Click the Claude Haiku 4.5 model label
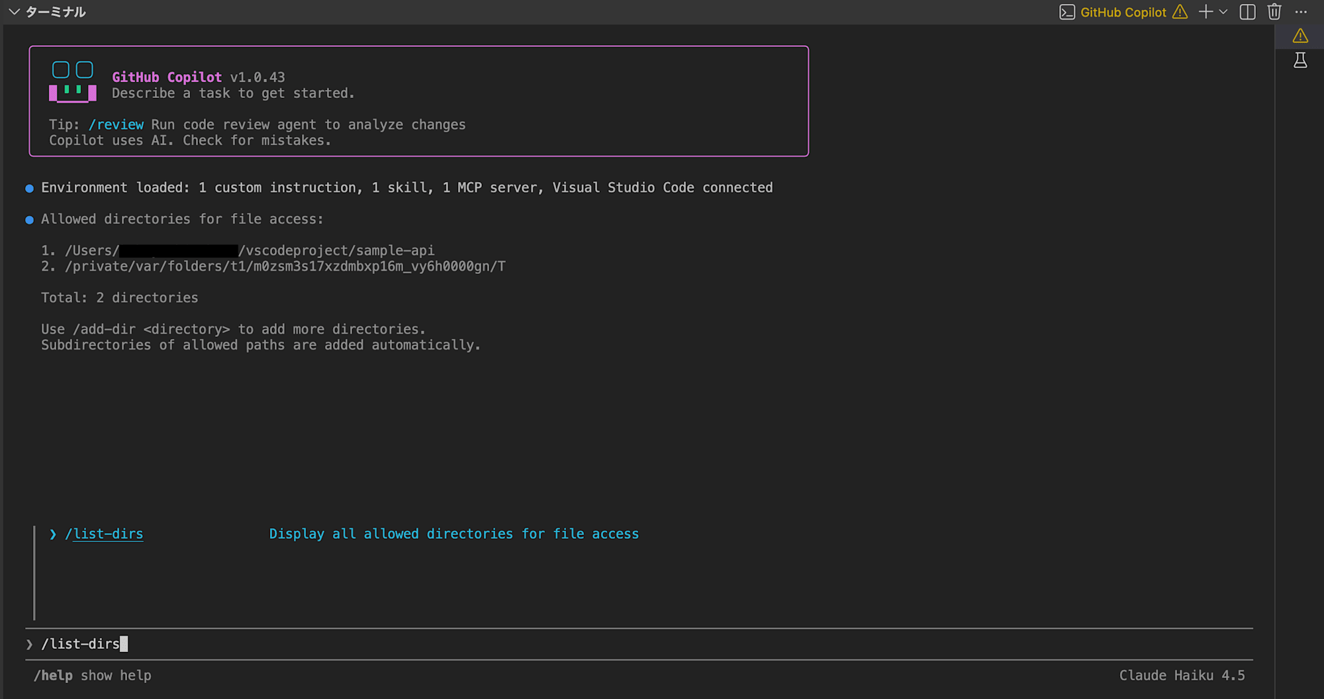The height and width of the screenshot is (699, 1324). 1182,675
